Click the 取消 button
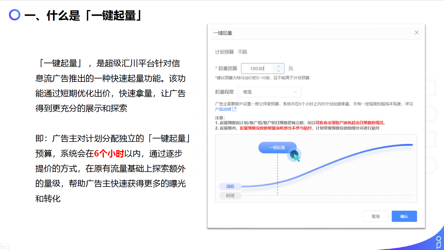 (x=375, y=216)
